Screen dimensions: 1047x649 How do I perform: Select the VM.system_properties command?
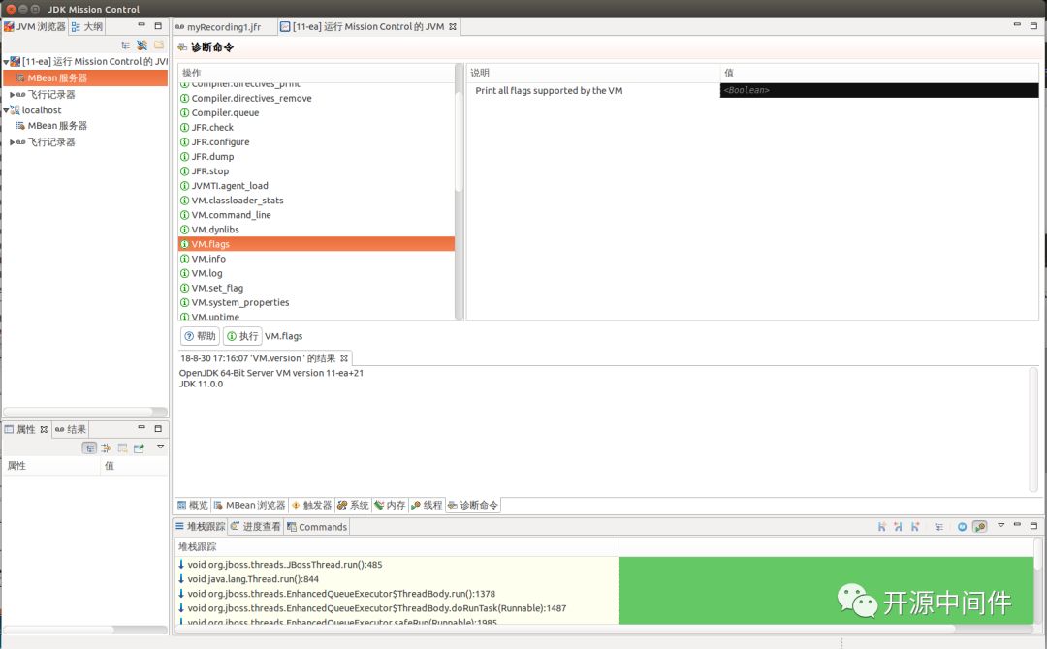(x=240, y=303)
